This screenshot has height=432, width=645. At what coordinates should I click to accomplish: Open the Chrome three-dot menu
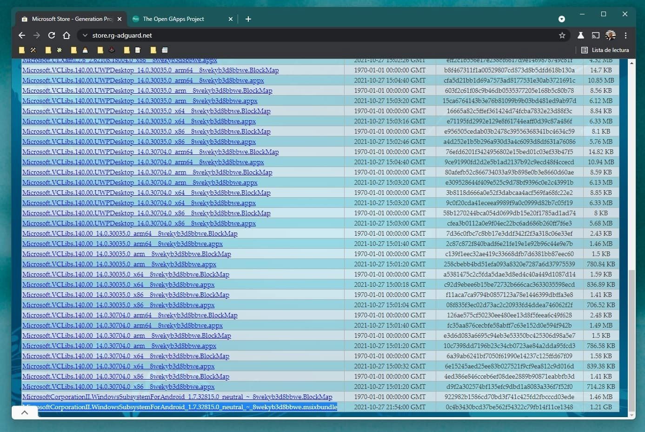point(625,35)
